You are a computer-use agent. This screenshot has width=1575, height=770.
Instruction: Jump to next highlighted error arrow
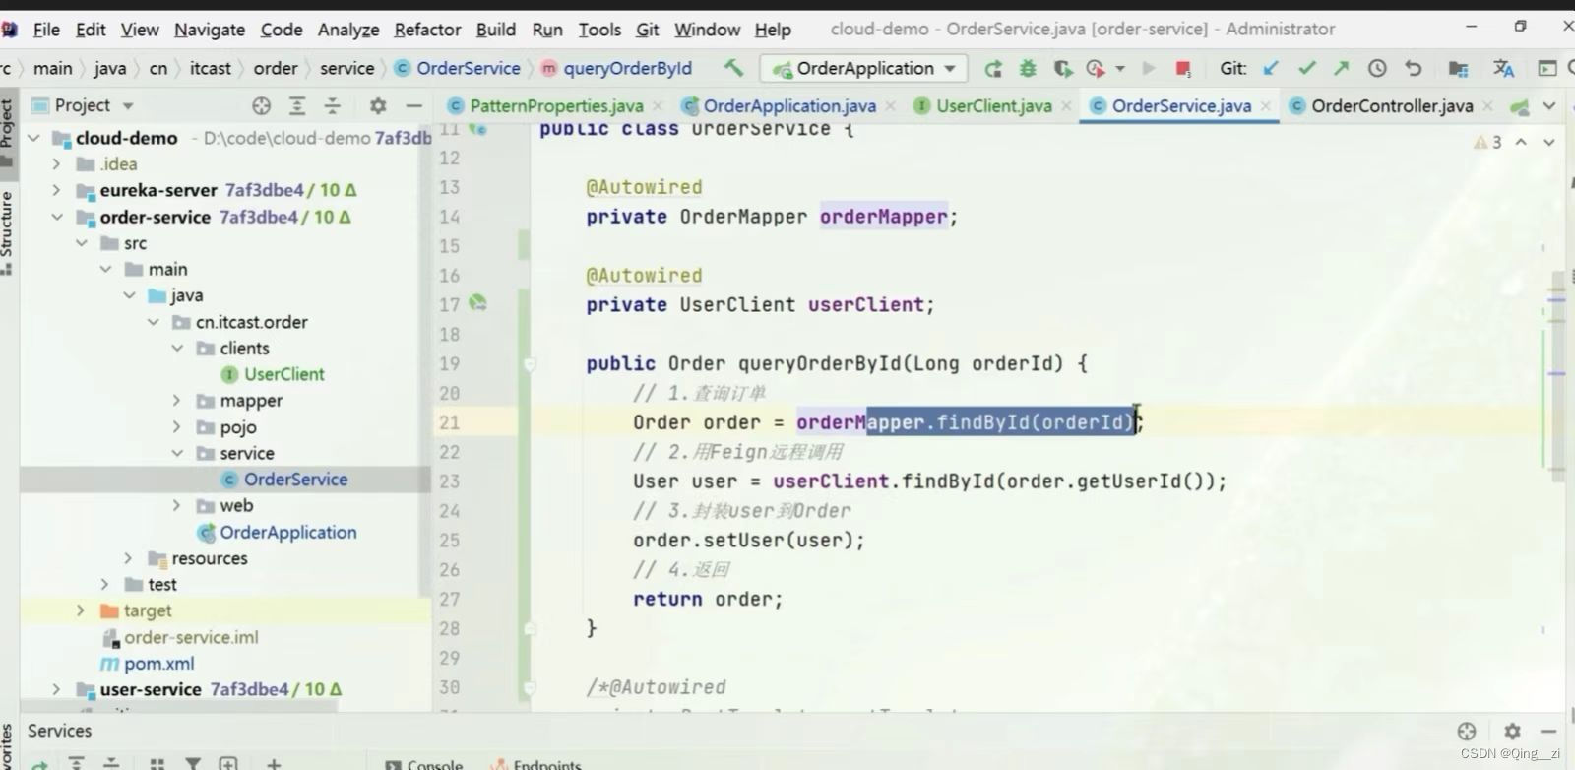[1548, 142]
